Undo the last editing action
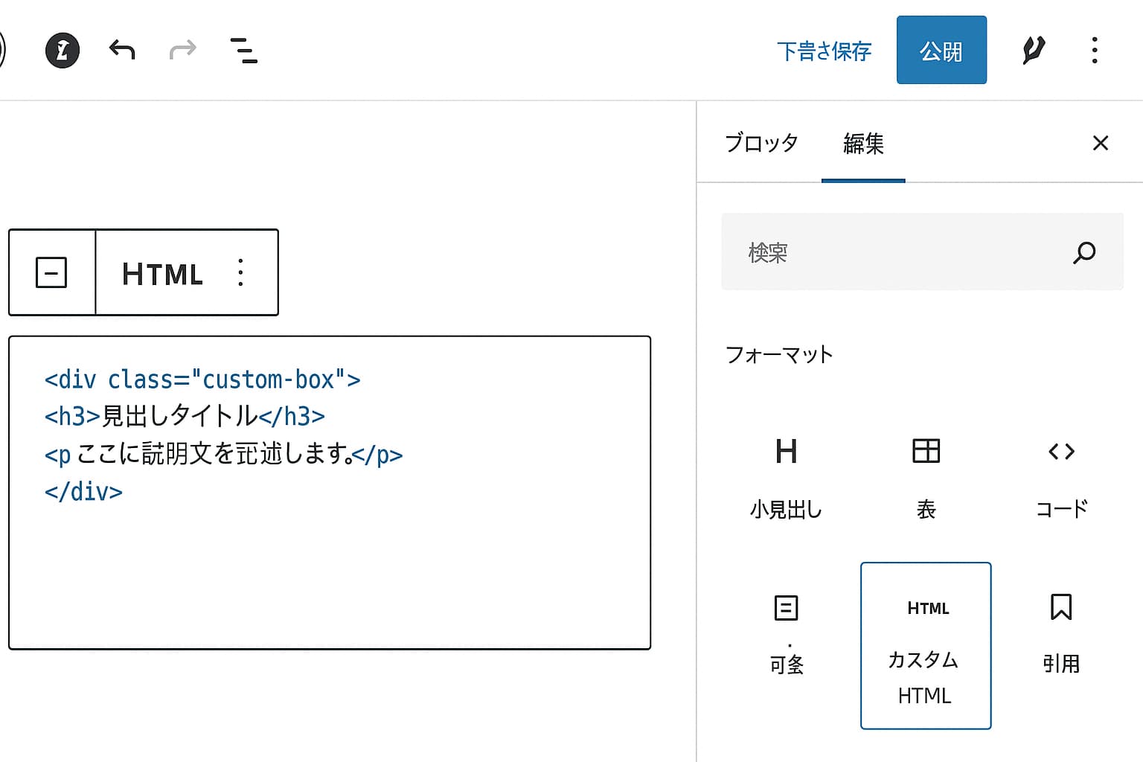 click(121, 50)
